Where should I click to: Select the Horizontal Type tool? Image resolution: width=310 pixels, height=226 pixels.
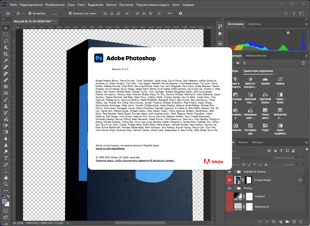click(x=6, y=158)
